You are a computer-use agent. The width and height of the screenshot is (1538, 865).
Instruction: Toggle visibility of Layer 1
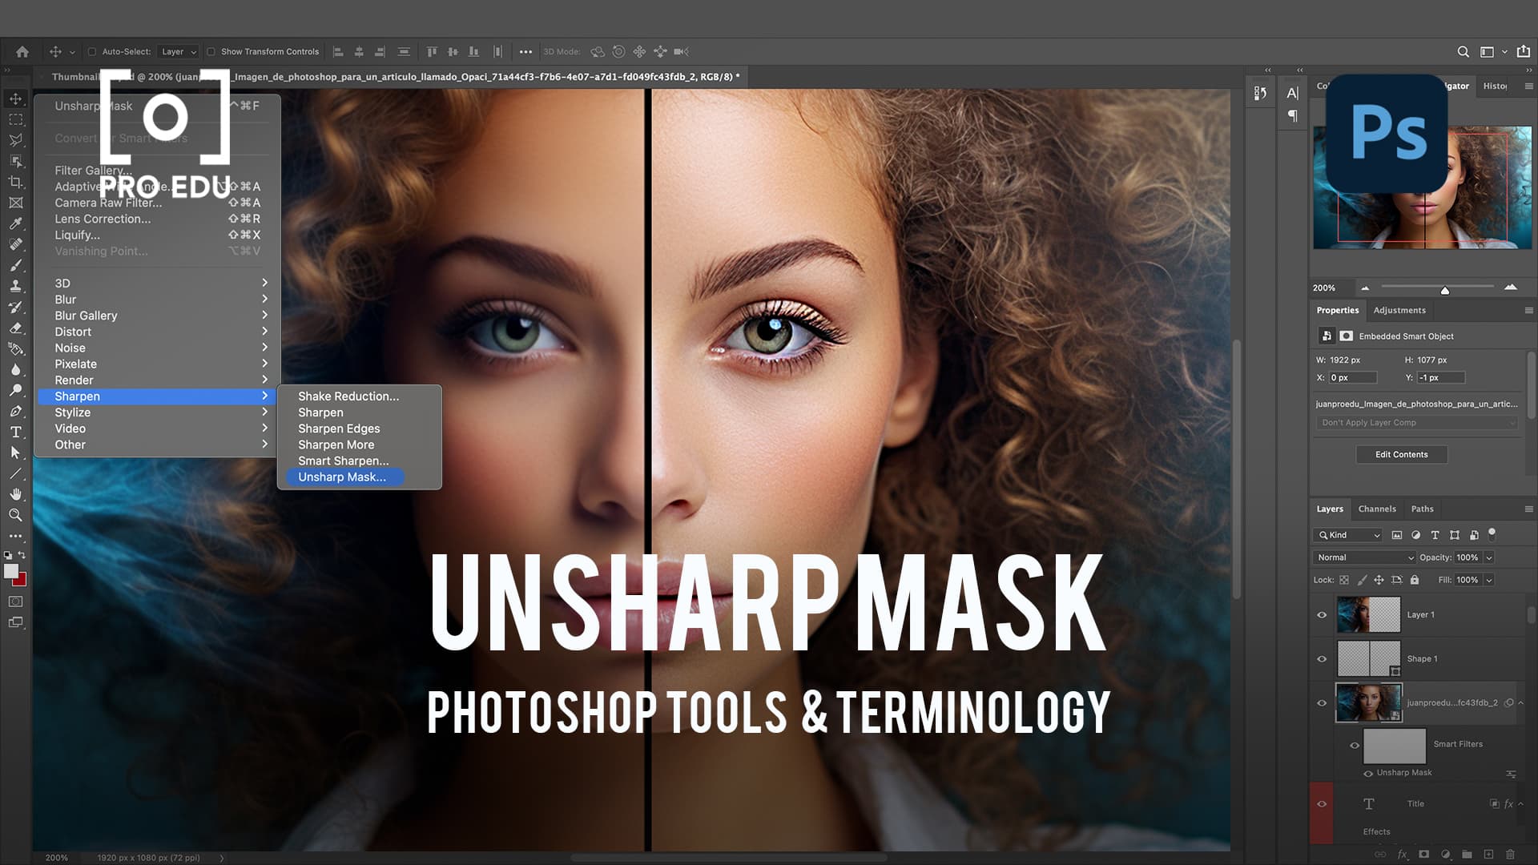1323,614
